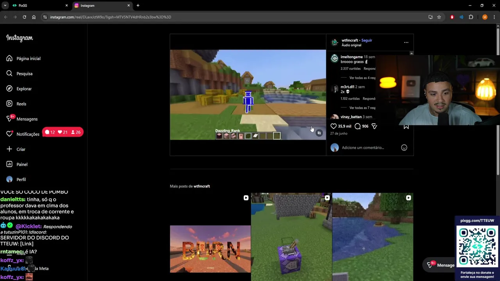This screenshot has height=281, width=500.
Task: Open a new browser tab
Action: [138, 5]
